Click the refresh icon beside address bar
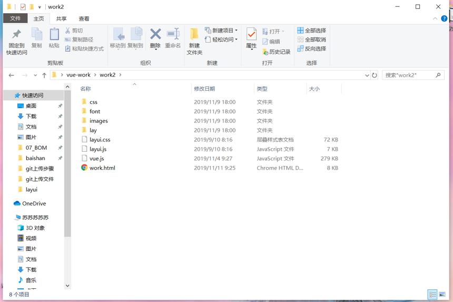The width and height of the screenshot is (453, 302). pos(375,75)
